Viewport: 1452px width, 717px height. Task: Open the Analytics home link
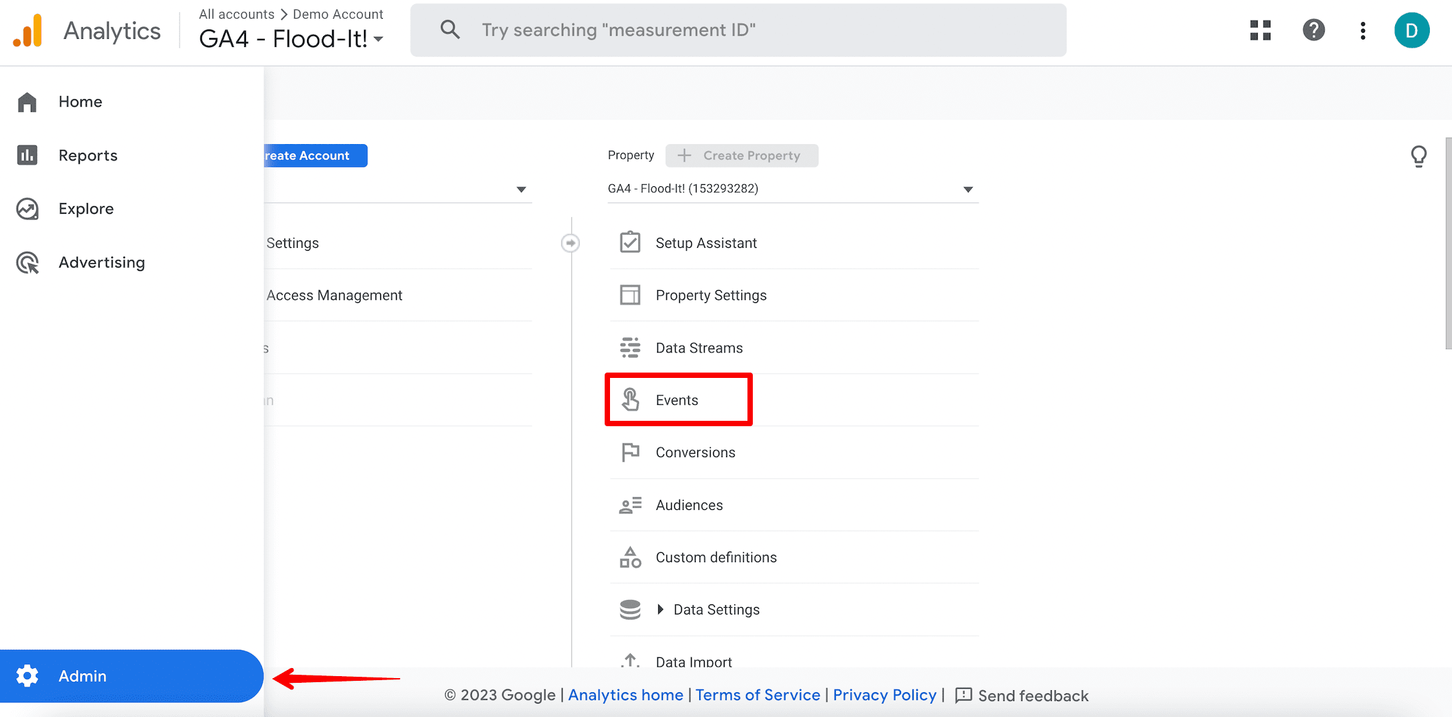tap(625, 695)
